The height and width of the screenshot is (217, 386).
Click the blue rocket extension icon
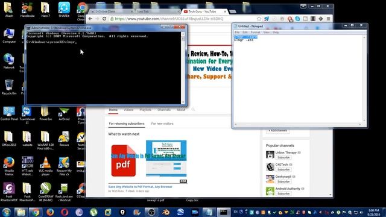point(267,19)
